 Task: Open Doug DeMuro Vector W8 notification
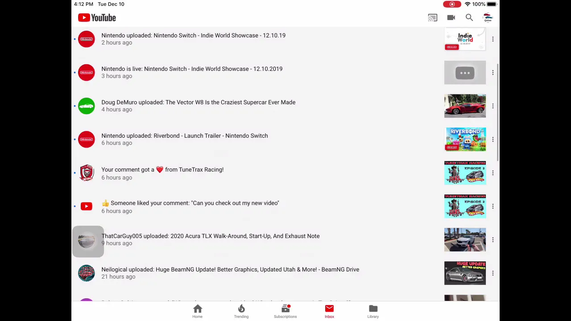point(198,103)
